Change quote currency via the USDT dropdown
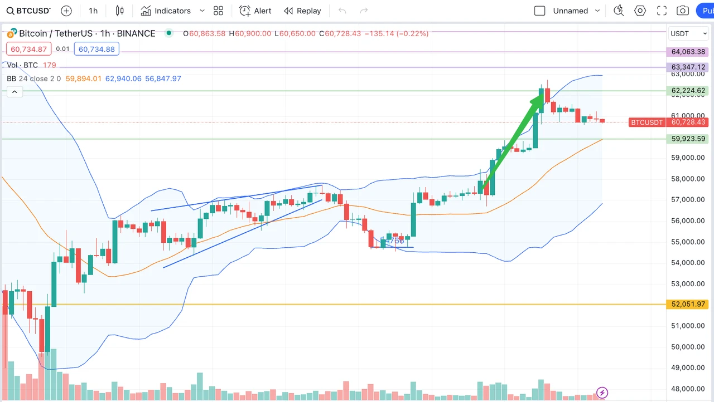The width and height of the screenshot is (714, 402). coord(688,33)
